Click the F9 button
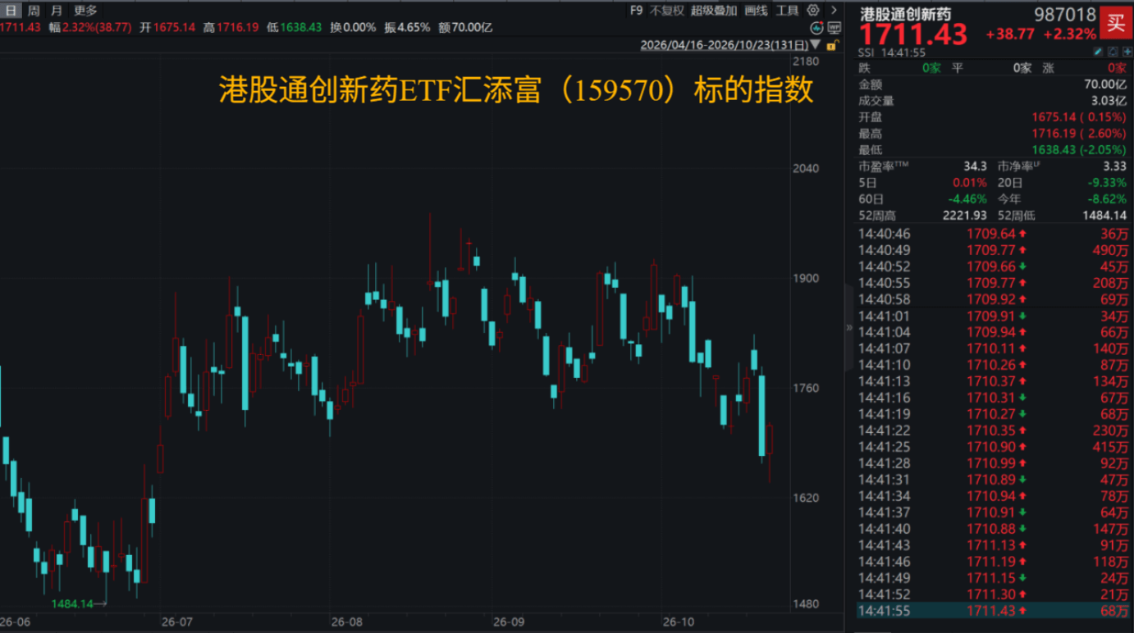This screenshot has height=633, width=1134. 636,10
